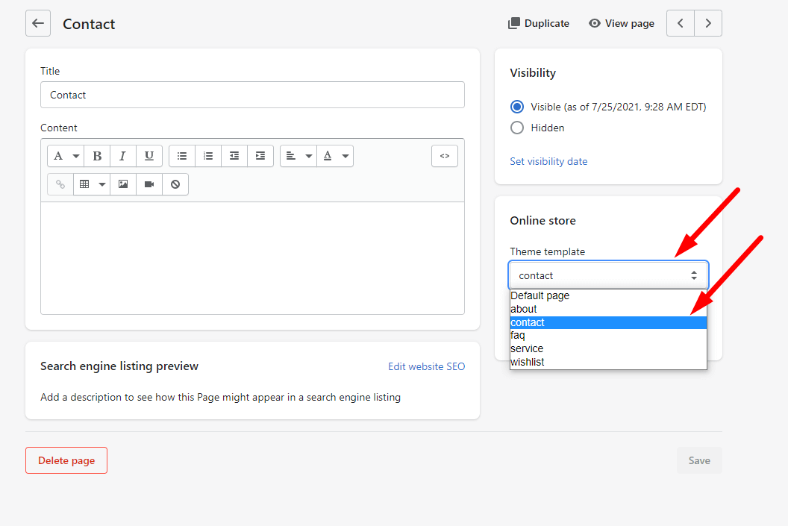The height and width of the screenshot is (526, 788).
Task: Toggle bold text formatting
Action: coord(97,156)
